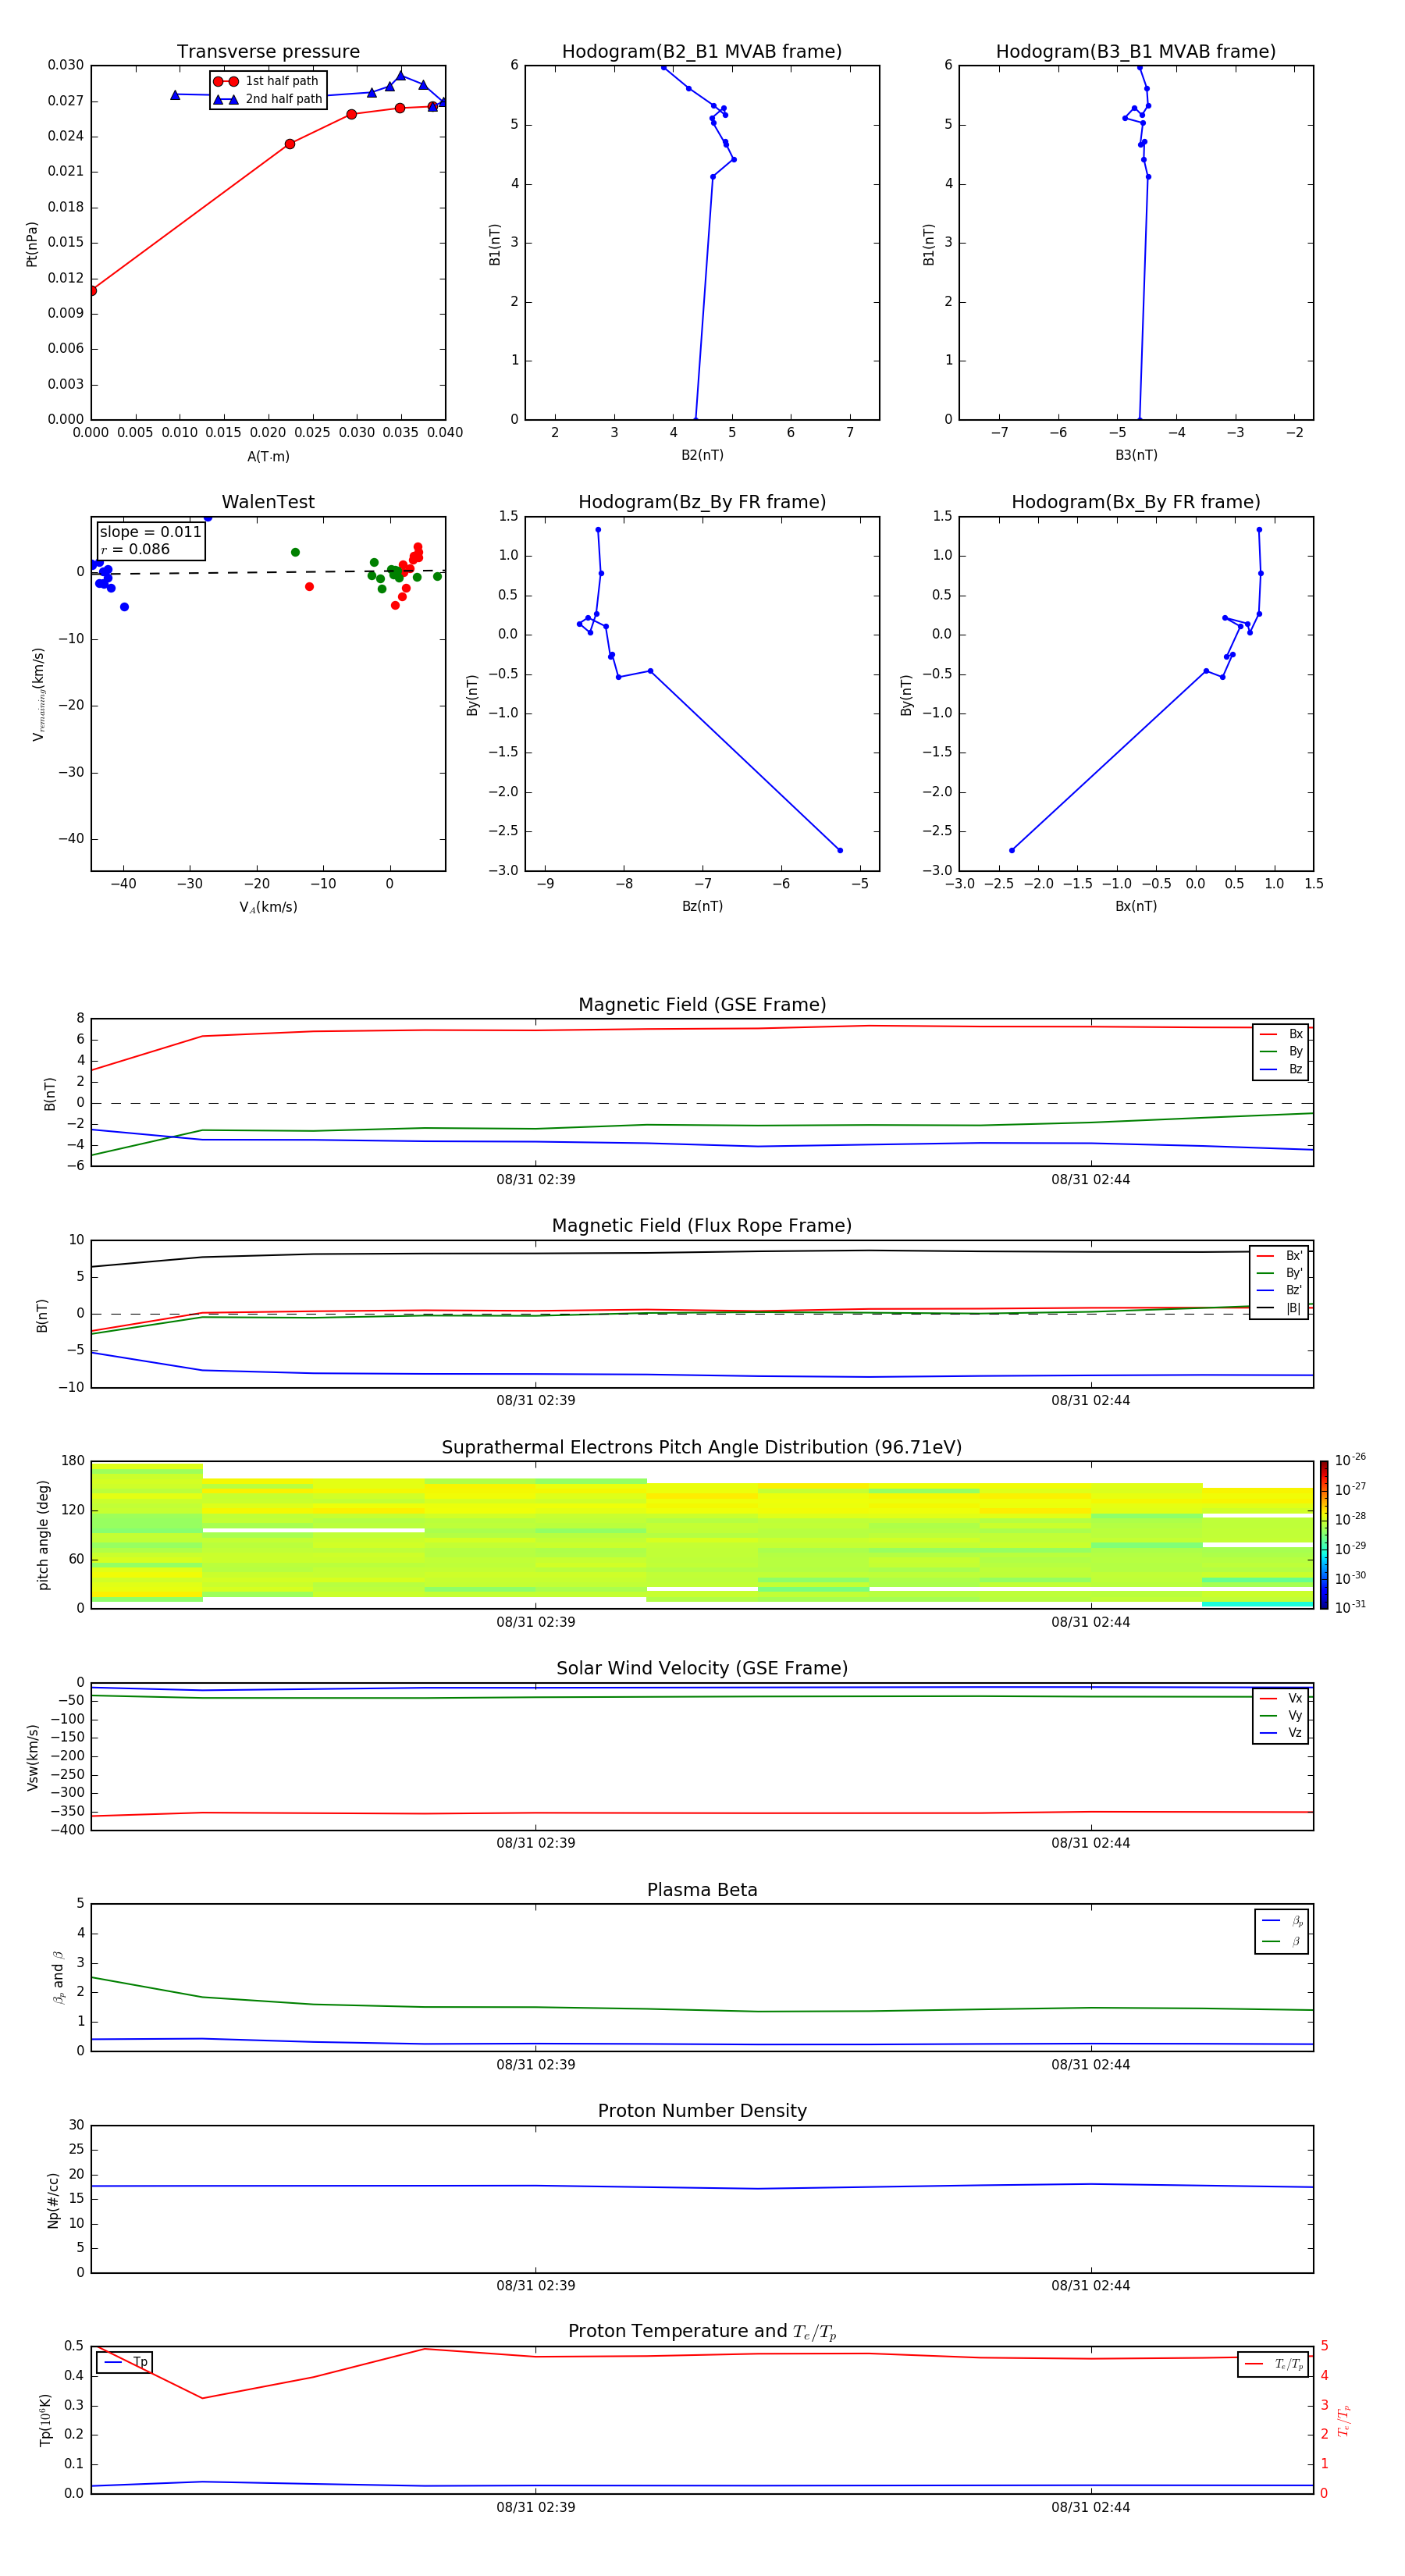Click the By legend entry in GSE magnetic field
This screenshot has height=2576, width=1405.
[1281, 1051]
